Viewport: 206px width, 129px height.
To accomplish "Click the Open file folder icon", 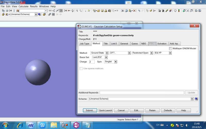I will 98,11.
